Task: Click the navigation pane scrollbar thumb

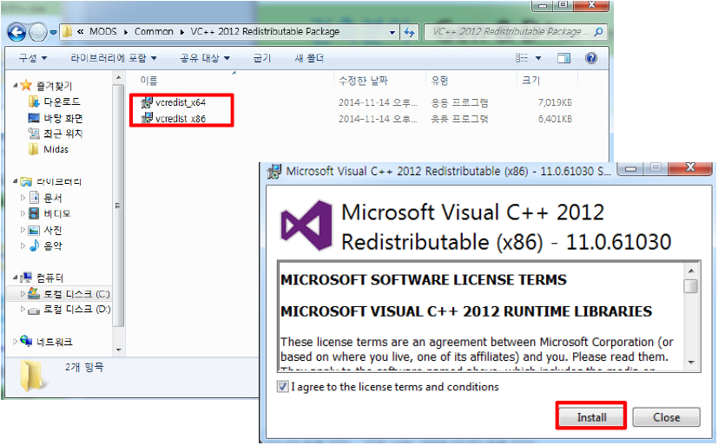Action: click(x=119, y=206)
